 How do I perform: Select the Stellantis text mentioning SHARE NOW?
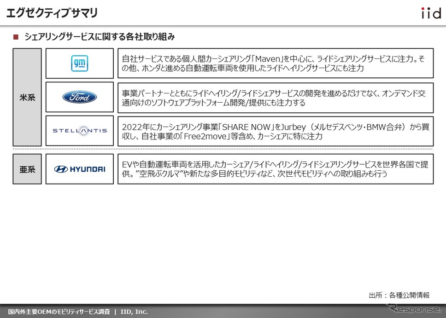coord(276,131)
